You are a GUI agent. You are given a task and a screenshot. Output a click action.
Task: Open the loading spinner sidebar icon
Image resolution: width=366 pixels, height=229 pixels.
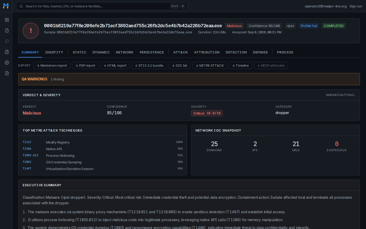tap(7, 41)
